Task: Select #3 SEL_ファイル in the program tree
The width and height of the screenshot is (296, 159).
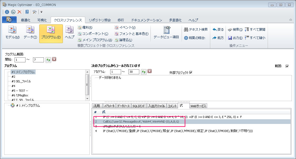Action: (x=21, y=81)
